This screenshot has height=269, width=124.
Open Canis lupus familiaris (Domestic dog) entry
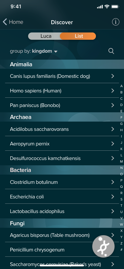point(62,76)
